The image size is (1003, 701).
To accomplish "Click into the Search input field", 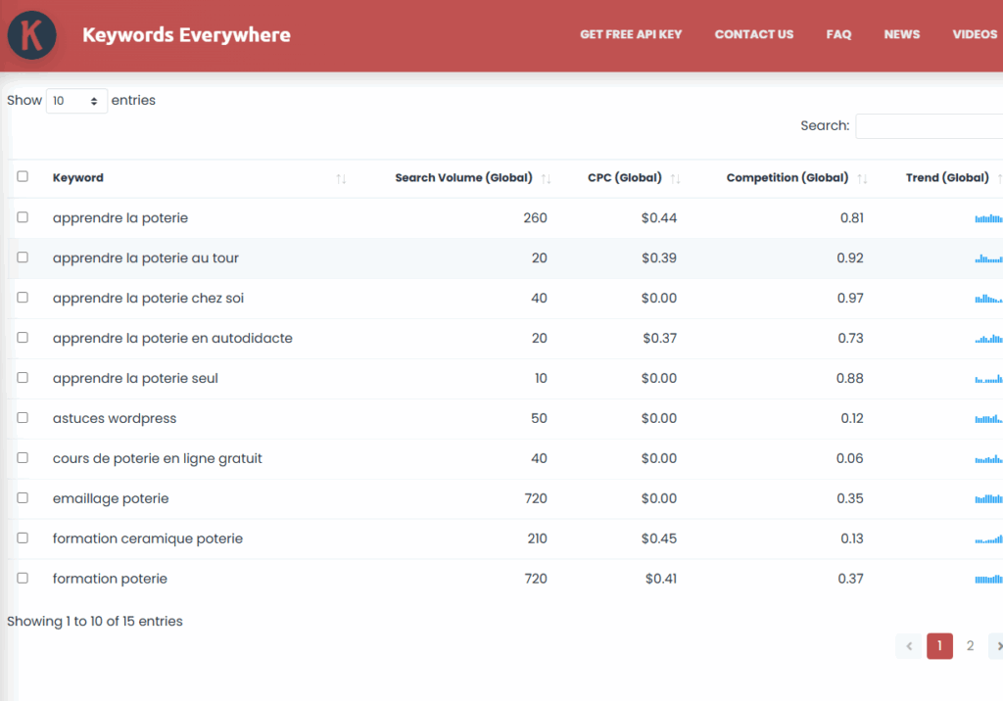I will [930, 126].
